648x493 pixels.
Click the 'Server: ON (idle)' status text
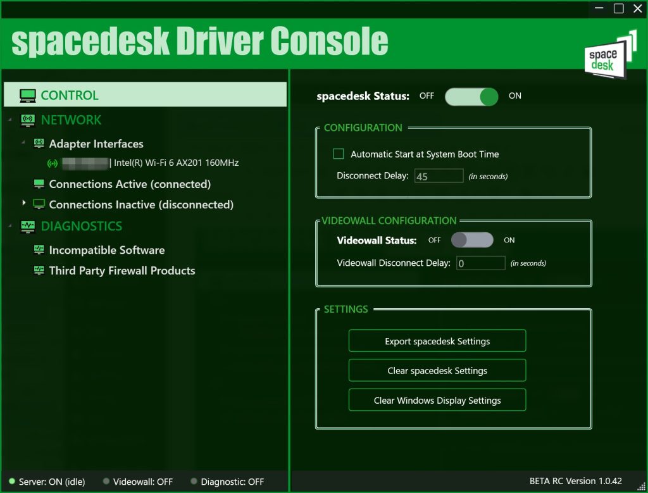click(52, 482)
